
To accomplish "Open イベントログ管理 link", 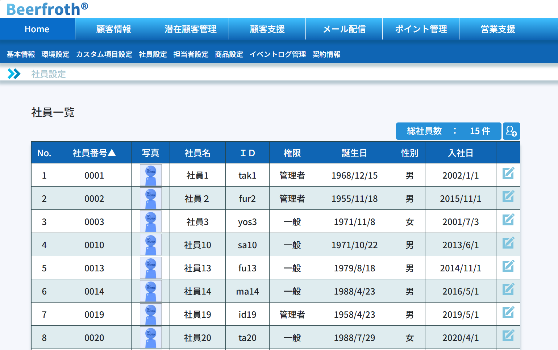I will [278, 54].
